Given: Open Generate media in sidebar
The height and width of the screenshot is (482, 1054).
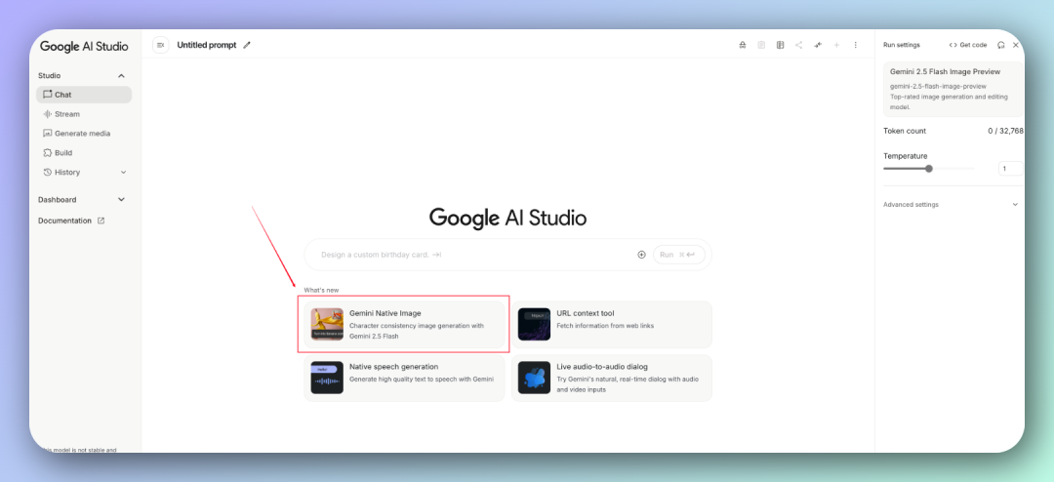Looking at the screenshot, I should click(84, 133).
